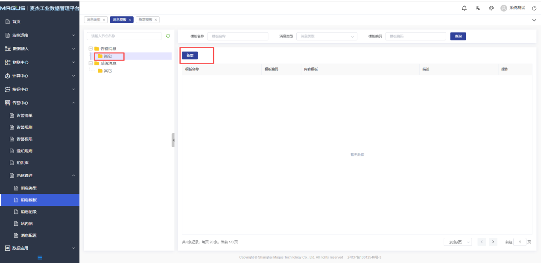Collapse the 系统消息 tree node
This screenshot has width=541, height=263.
[91, 63]
